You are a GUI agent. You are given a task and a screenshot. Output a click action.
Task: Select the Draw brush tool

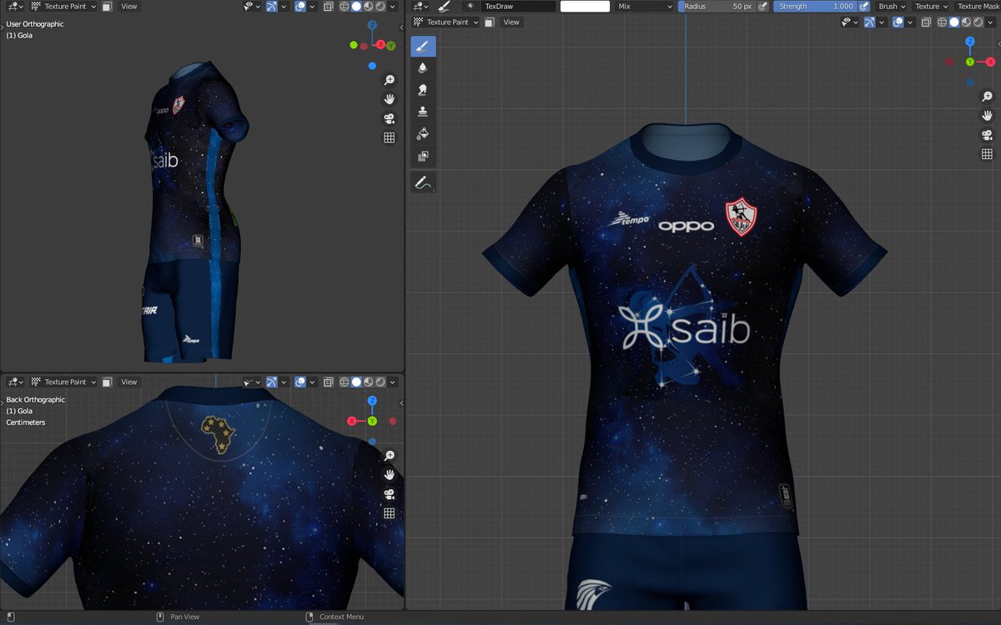[423, 47]
